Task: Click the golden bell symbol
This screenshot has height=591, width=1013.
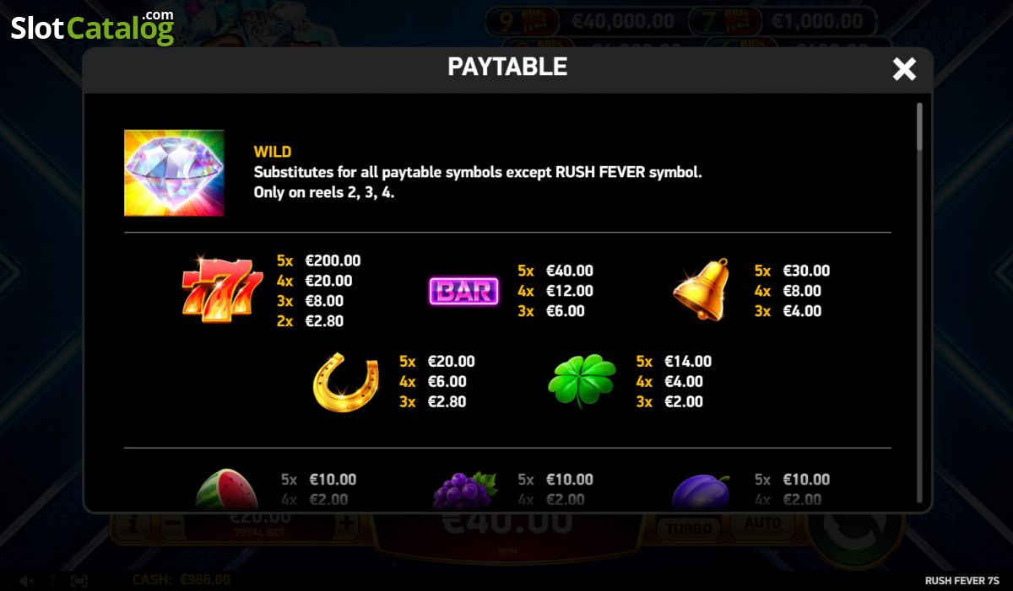Action: point(702,289)
